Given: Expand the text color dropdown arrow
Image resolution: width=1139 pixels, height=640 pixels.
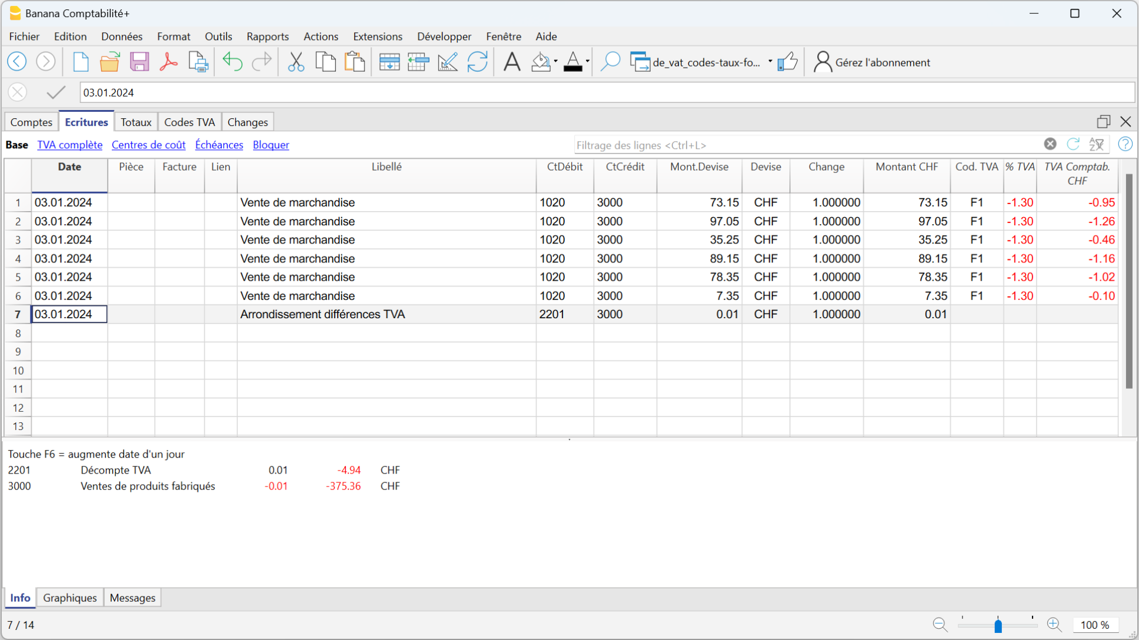Looking at the screenshot, I should 587,62.
